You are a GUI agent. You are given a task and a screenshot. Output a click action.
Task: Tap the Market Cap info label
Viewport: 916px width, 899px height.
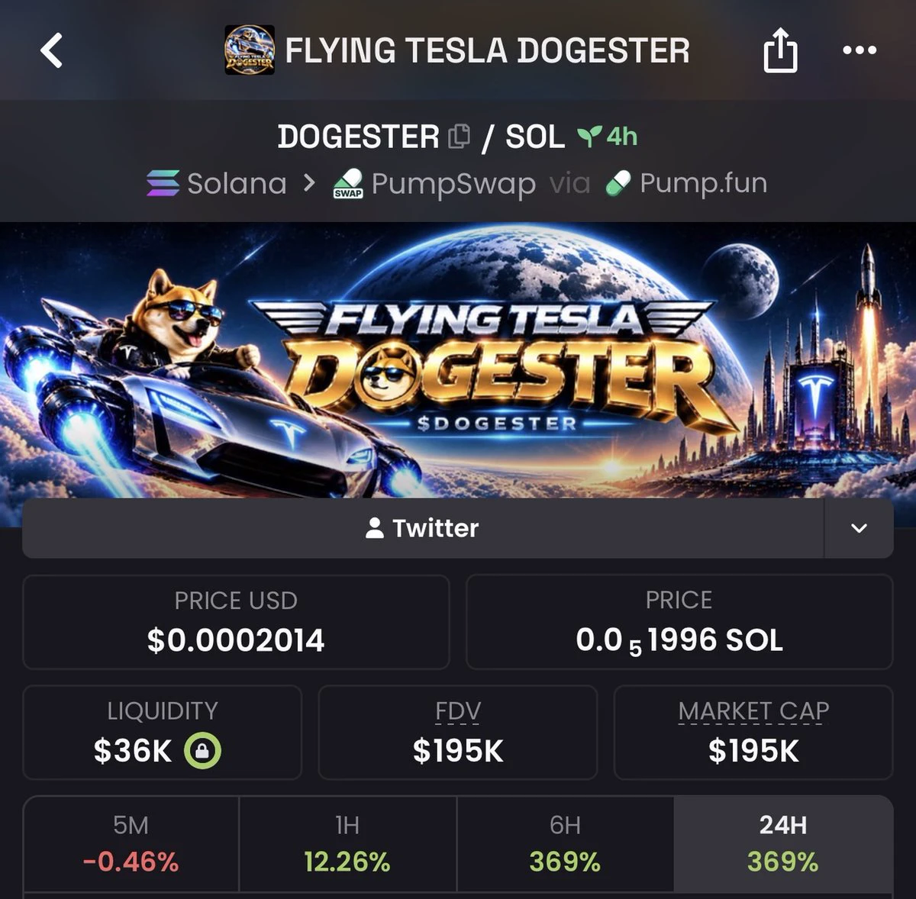click(x=753, y=711)
